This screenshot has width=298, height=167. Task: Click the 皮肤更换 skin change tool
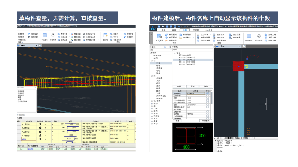pyautogui.click(x=128, y=34)
